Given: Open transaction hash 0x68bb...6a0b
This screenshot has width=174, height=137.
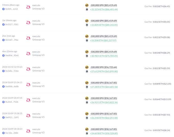Looking at the screenshot, I should pyautogui.click(x=12, y=86).
